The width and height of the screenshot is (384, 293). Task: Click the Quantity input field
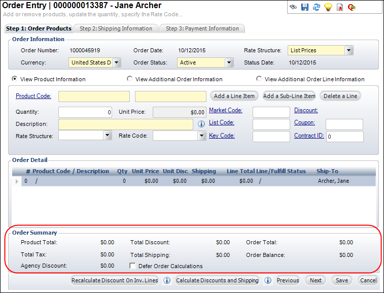tap(85, 112)
